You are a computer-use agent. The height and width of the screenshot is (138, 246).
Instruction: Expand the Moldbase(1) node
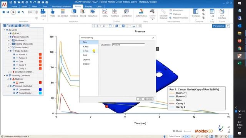pos(8,40)
